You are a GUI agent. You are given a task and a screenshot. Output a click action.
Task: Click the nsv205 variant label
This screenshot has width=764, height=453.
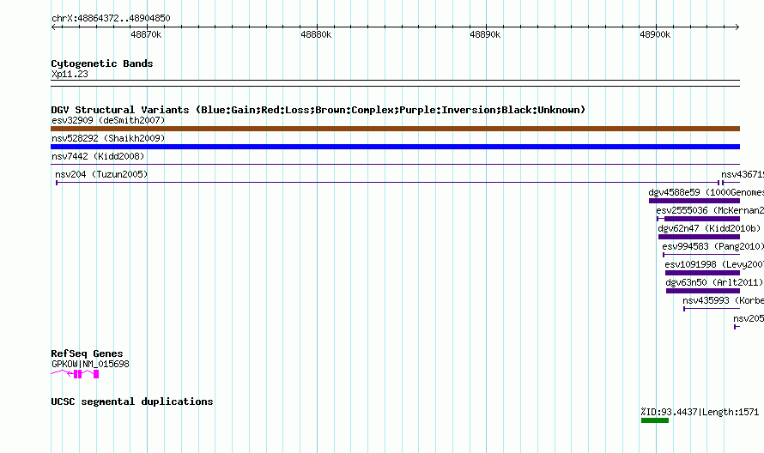click(x=749, y=318)
